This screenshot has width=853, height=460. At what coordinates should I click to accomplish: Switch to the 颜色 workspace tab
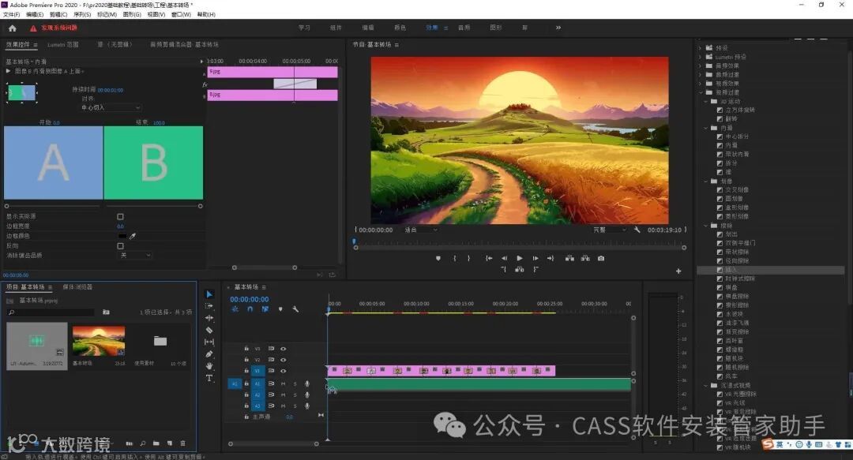(x=400, y=28)
